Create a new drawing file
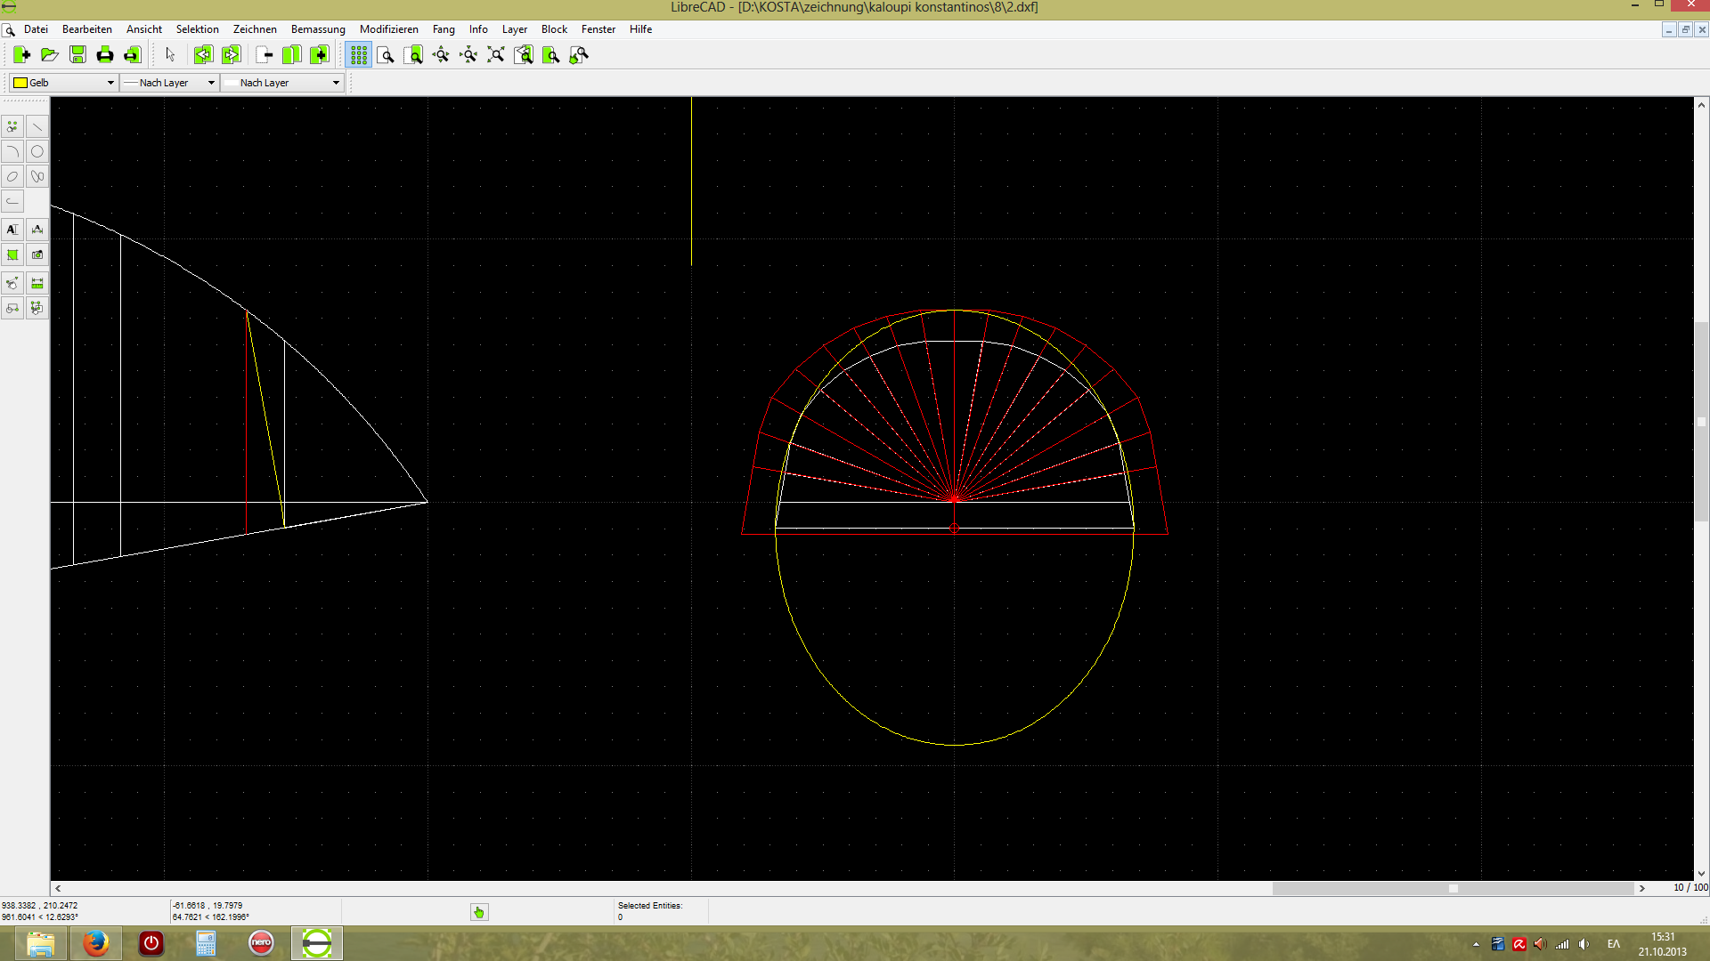1710x961 pixels. pyautogui.click(x=22, y=55)
